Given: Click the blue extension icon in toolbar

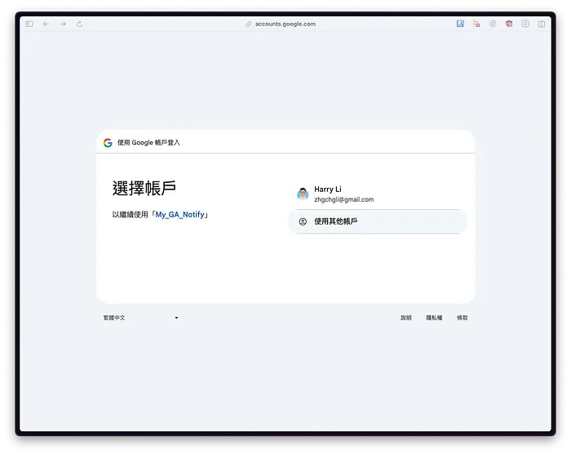Looking at the screenshot, I should click(461, 24).
